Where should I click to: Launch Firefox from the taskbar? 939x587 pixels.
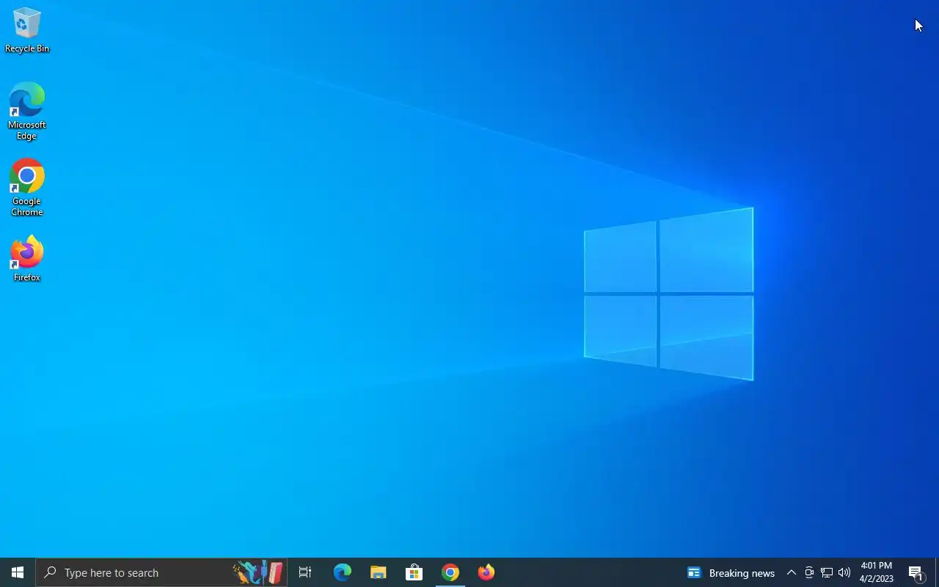click(x=486, y=572)
